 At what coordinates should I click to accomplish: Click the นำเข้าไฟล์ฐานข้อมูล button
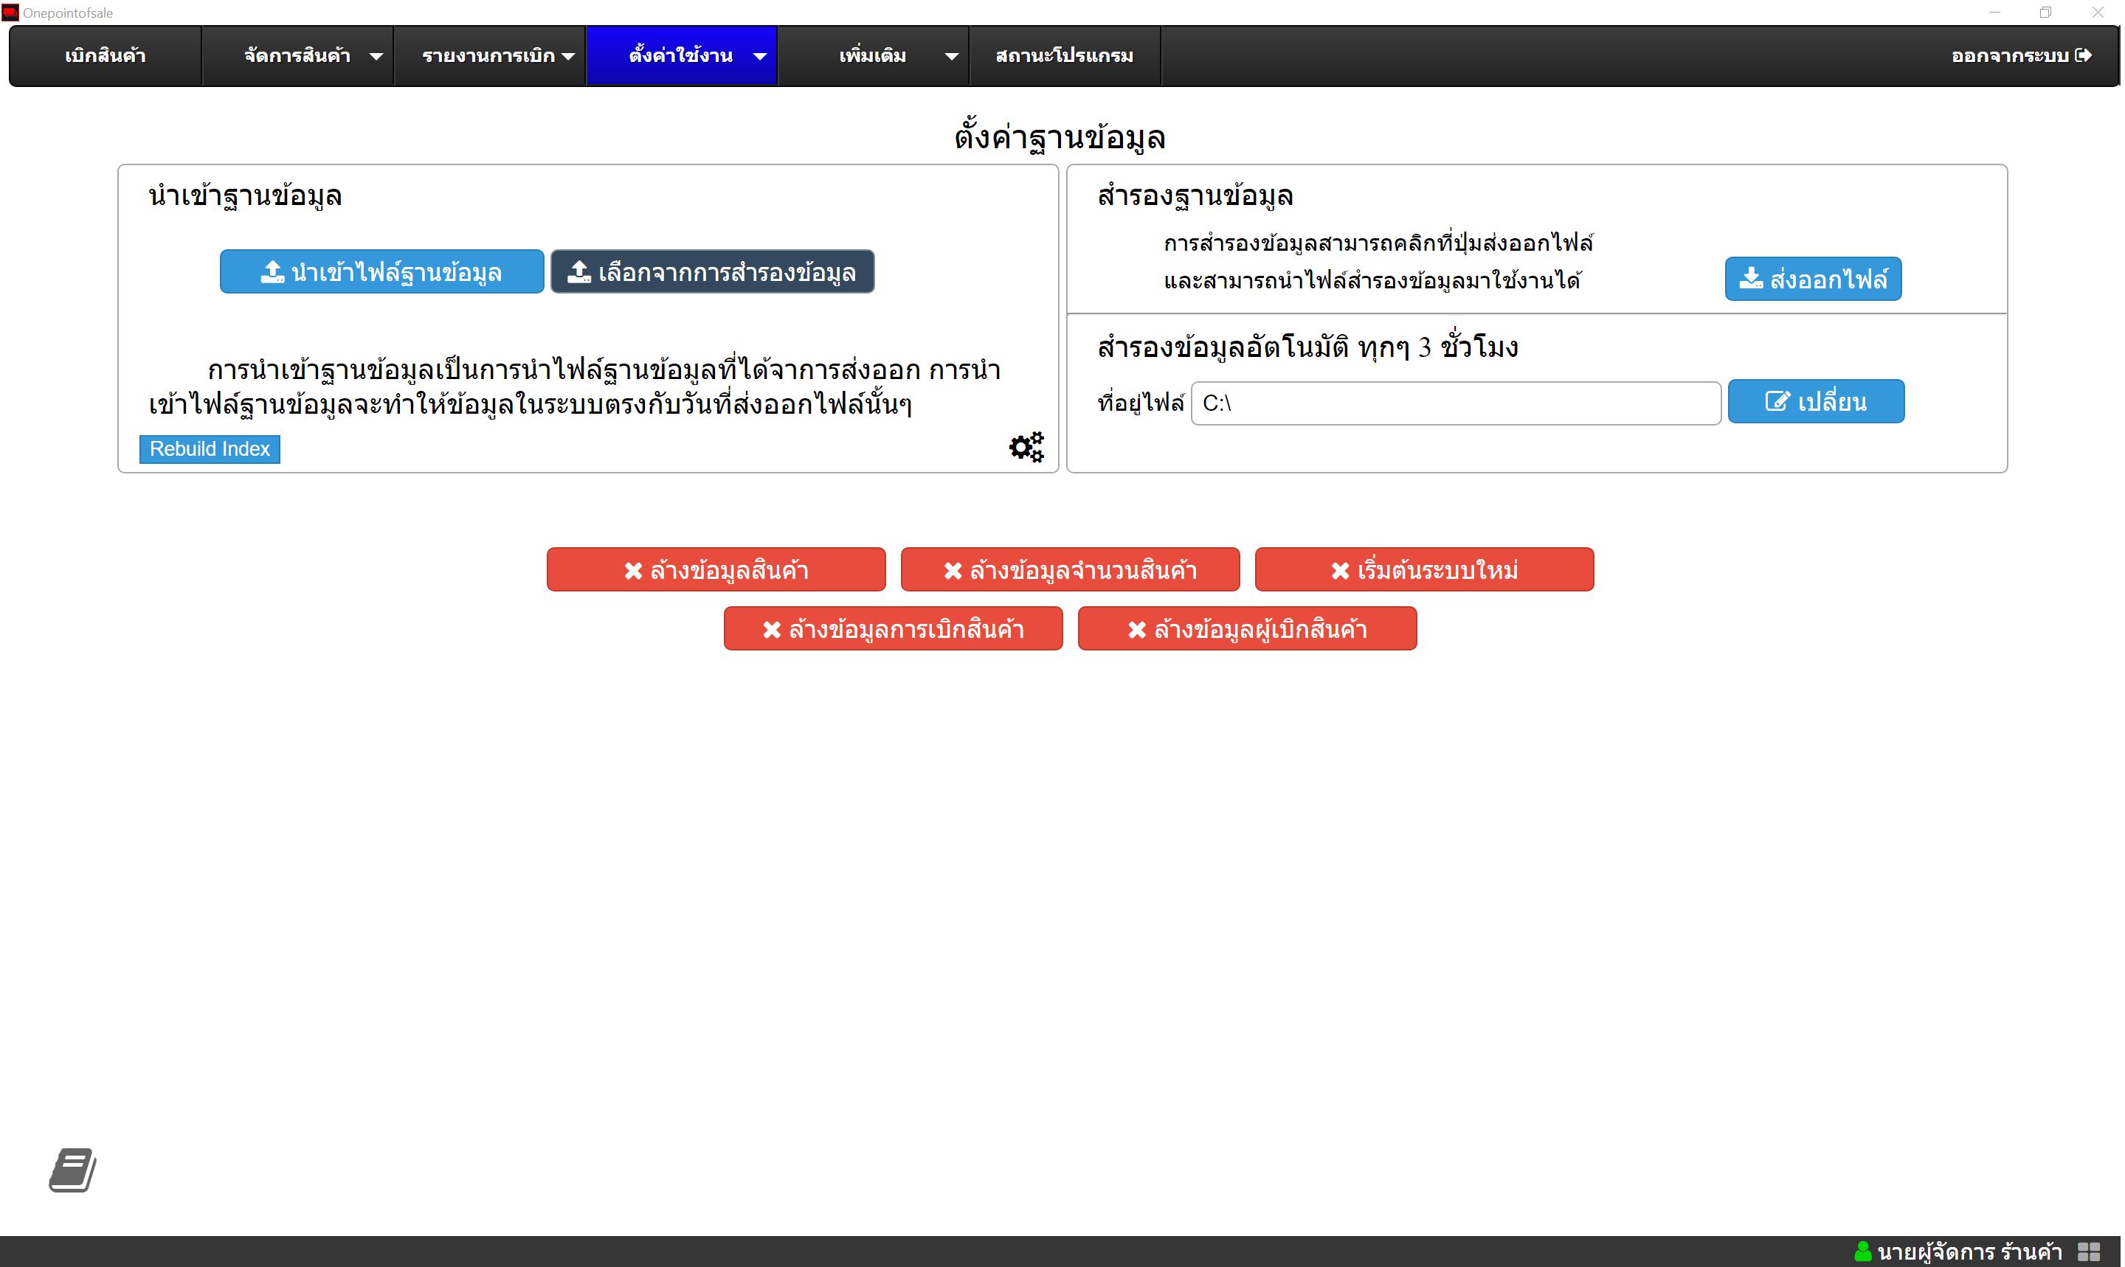[381, 271]
